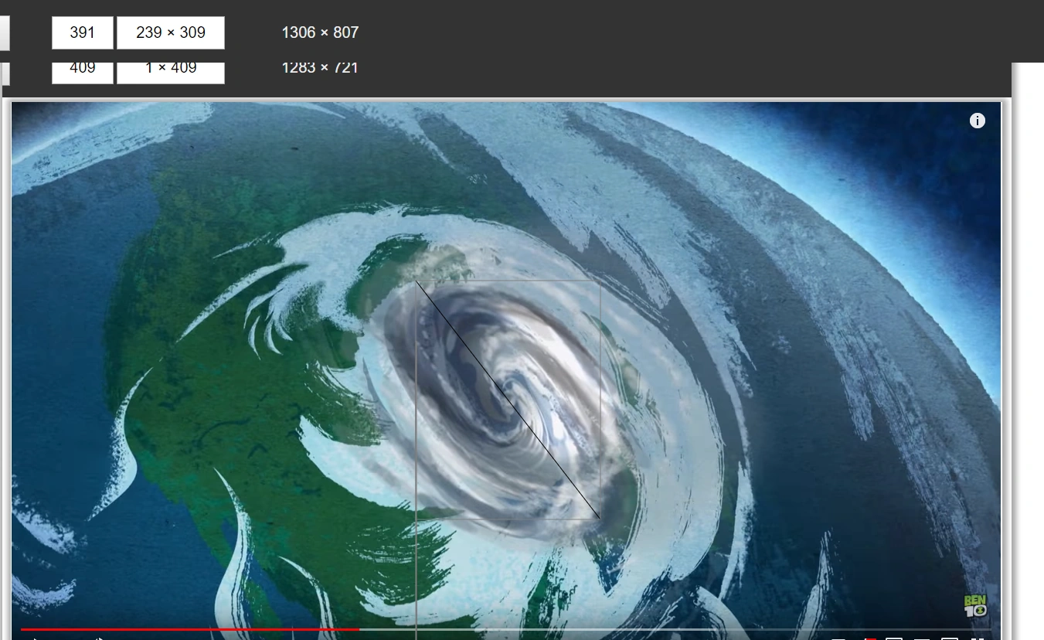Click the top-right corner of selection rectangle
This screenshot has width=1044, height=640.
(x=600, y=281)
